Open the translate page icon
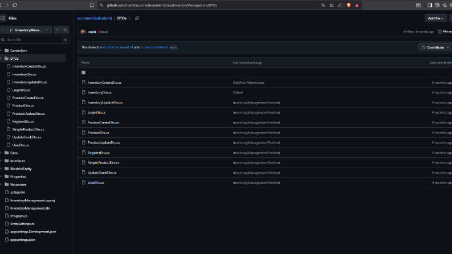Viewport: 452px width, 254px height. pyautogui.click(x=323, y=5)
